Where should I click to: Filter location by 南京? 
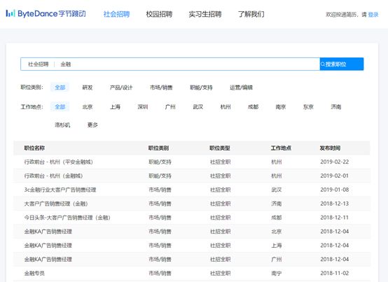pos(281,107)
